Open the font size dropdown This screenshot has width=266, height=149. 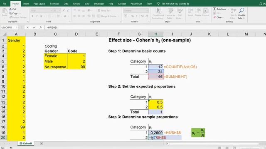60,10
